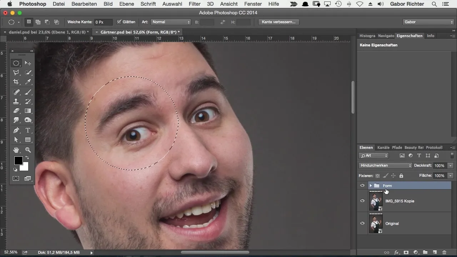Toggle lock layer position
This screenshot has width=457, height=257.
(x=393, y=176)
